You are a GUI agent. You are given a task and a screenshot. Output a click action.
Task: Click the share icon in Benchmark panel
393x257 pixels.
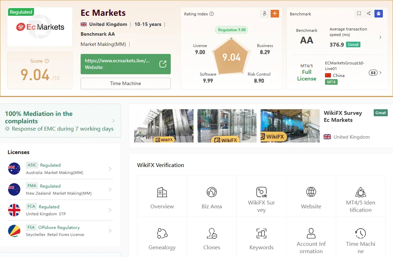click(368, 14)
